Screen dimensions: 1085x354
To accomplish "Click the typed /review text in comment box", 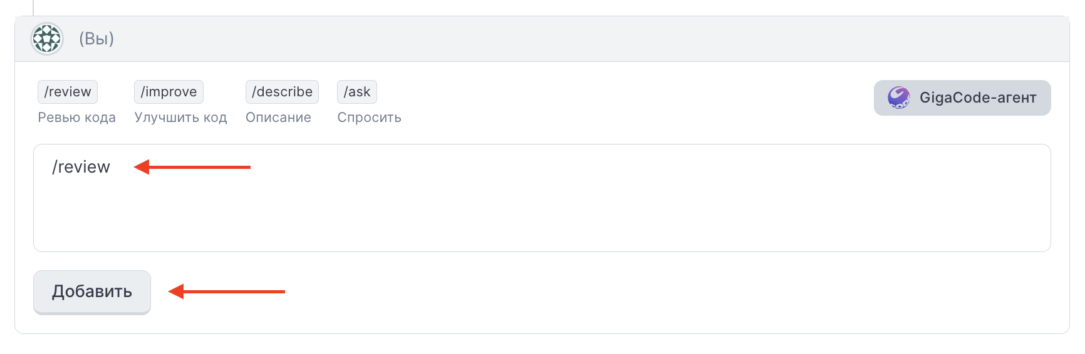I will pos(81,167).
